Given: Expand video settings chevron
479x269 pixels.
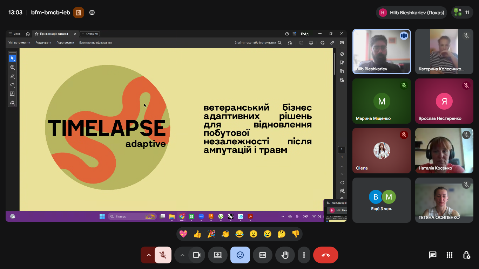Looking at the screenshot, I should pos(182,255).
